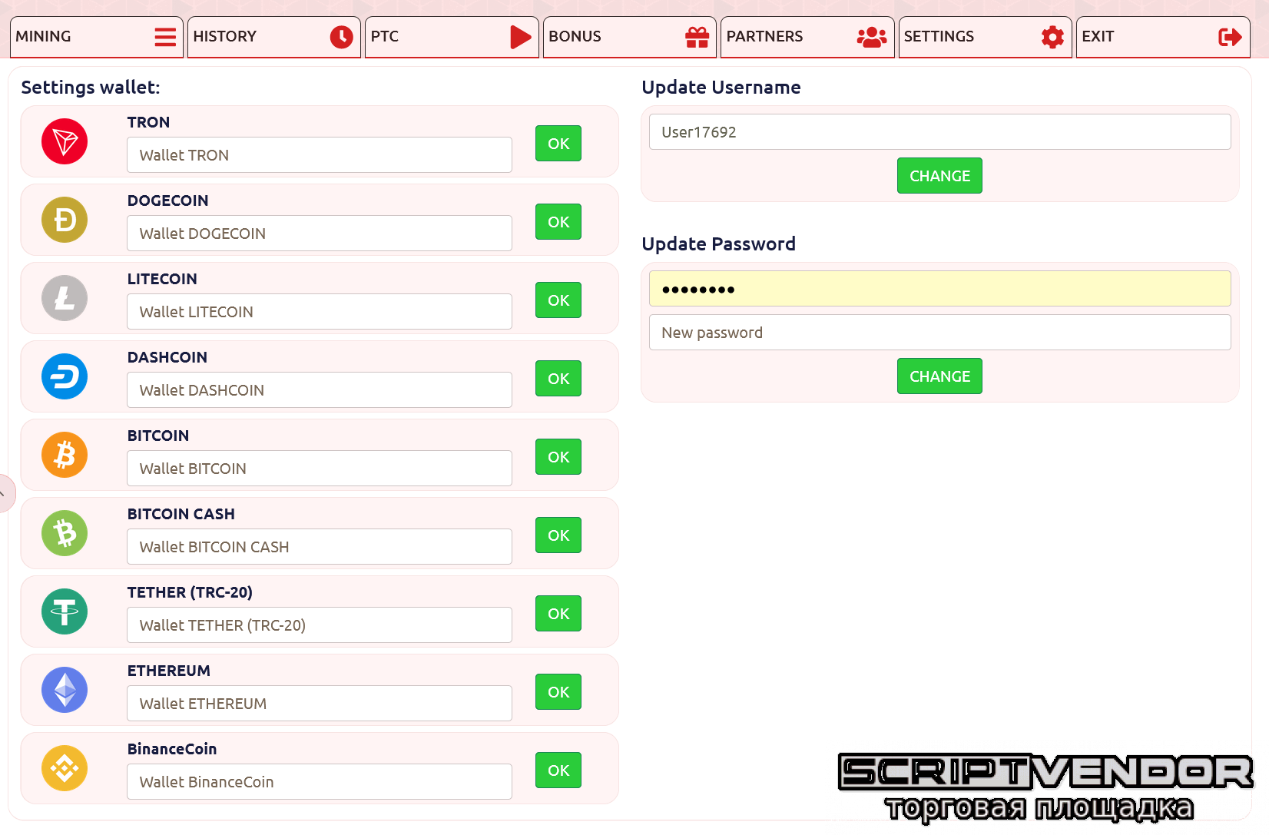Click the Dashcoin coin logo

65,376
